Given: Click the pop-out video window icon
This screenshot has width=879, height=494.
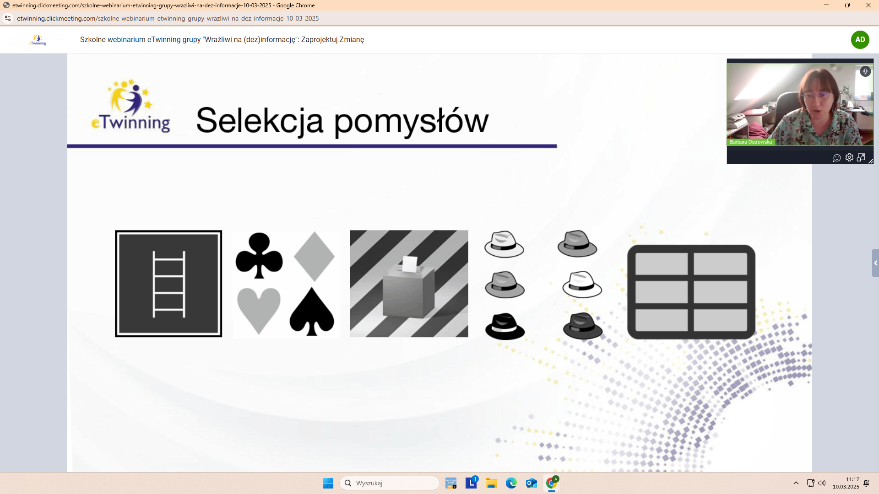Looking at the screenshot, I should coord(861,157).
